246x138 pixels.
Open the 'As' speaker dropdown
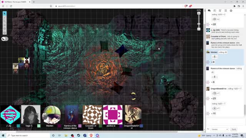(x=219, y=130)
